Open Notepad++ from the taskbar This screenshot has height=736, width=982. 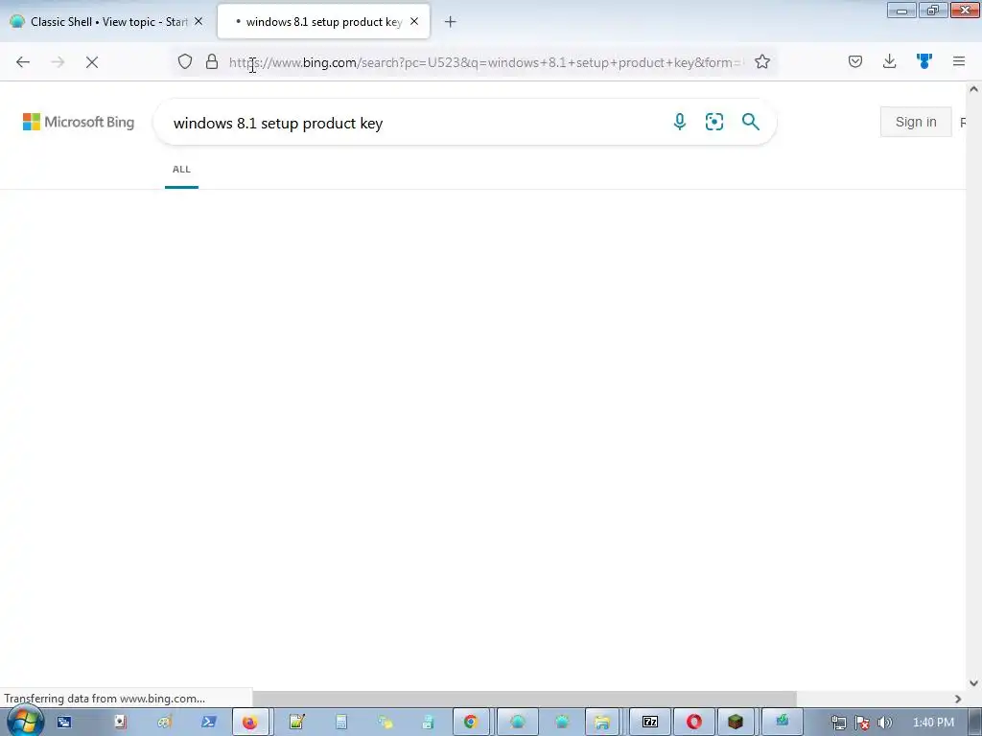click(x=297, y=723)
